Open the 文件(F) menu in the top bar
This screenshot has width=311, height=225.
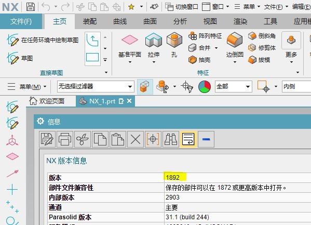pyautogui.click(x=276, y=7)
